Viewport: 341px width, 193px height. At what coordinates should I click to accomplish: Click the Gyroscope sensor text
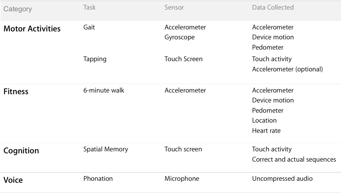(179, 37)
